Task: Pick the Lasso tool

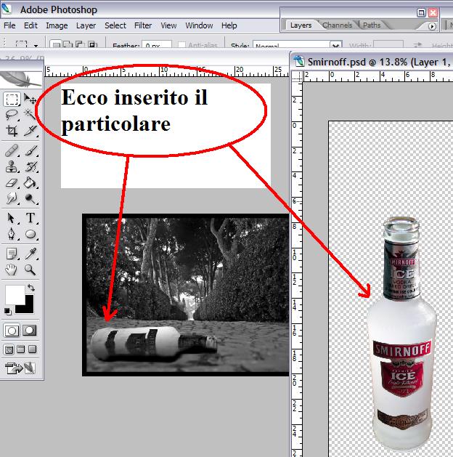Action: [12, 115]
